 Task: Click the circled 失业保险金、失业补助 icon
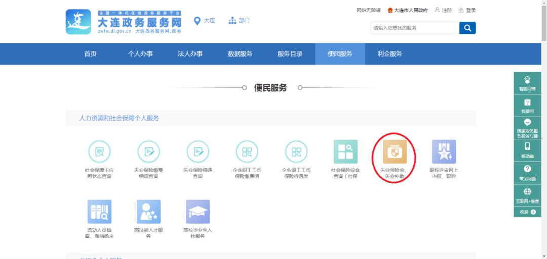394,151
